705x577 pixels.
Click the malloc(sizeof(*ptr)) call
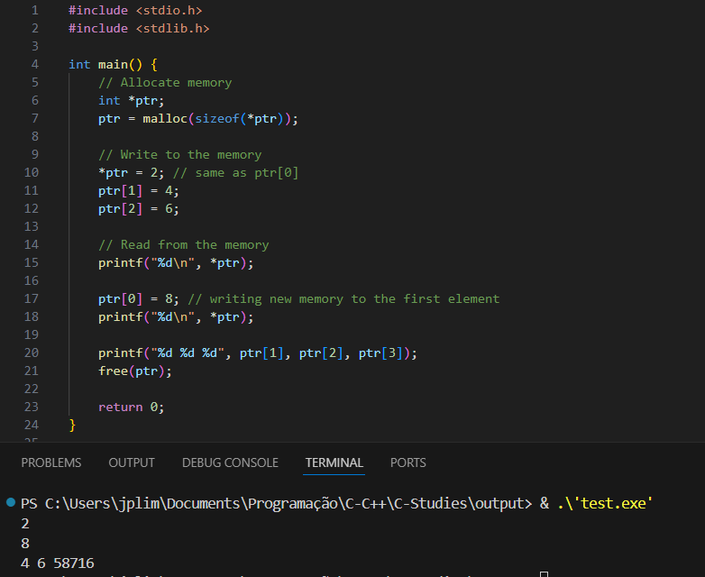(x=216, y=118)
